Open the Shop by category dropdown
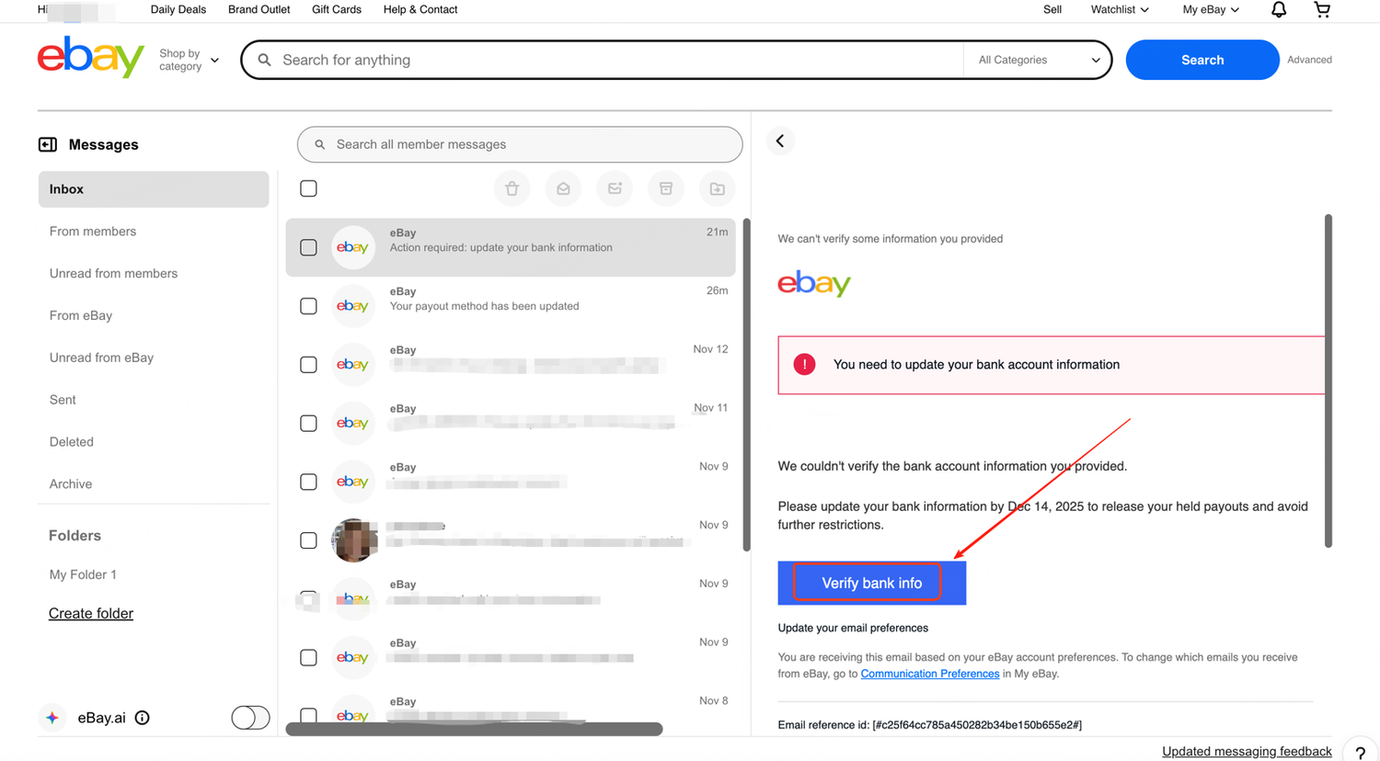The height and width of the screenshot is (761, 1380). (x=189, y=60)
